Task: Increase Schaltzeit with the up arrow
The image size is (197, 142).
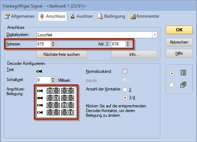Action: click(x=53, y=78)
